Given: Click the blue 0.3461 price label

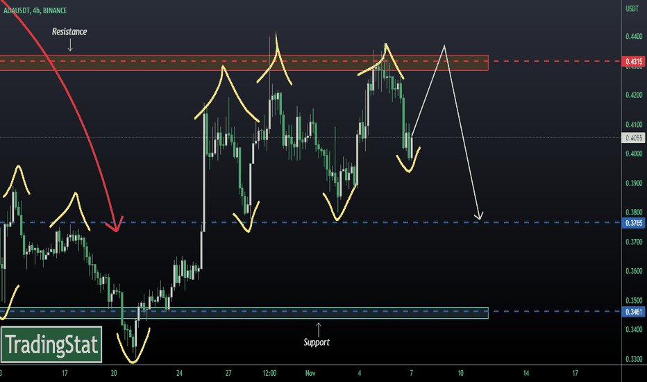Looking at the screenshot, I should (633, 312).
